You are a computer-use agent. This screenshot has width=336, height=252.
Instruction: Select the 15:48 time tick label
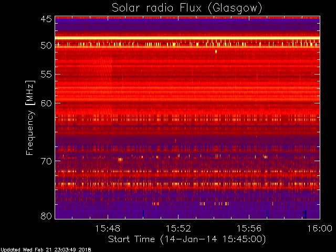108,228
